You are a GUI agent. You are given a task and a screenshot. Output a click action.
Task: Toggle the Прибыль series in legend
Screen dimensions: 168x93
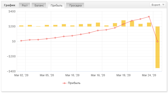[x=71, y=83]
